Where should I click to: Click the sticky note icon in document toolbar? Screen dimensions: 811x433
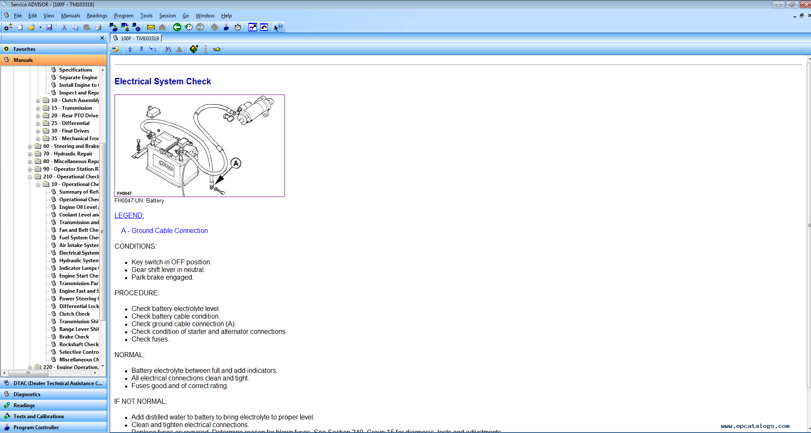click(115, 50)
